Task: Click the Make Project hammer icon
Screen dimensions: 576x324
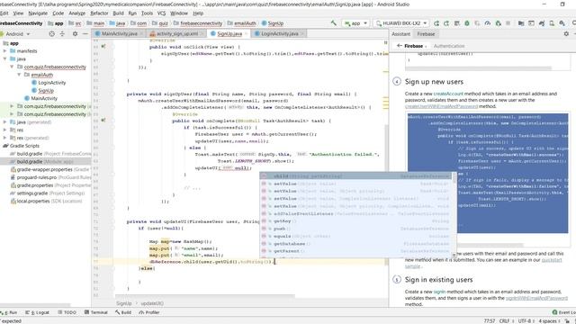Action: point(334,23)
